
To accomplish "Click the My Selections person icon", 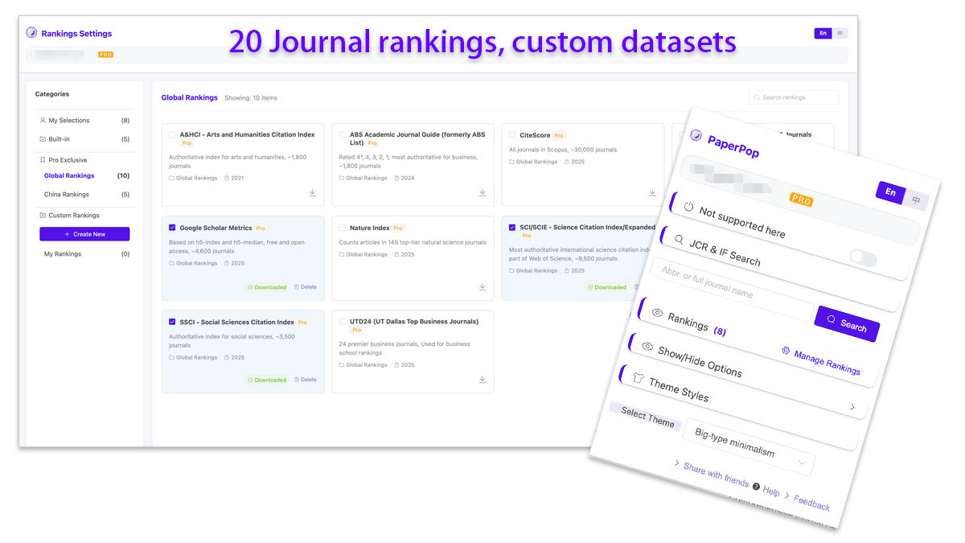I will point(42,120).
